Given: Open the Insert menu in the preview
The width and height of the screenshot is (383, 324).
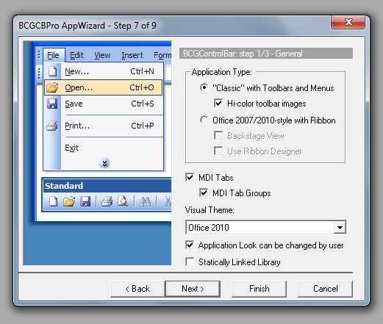Looking at the screenshot, I should tap(132, 55).
